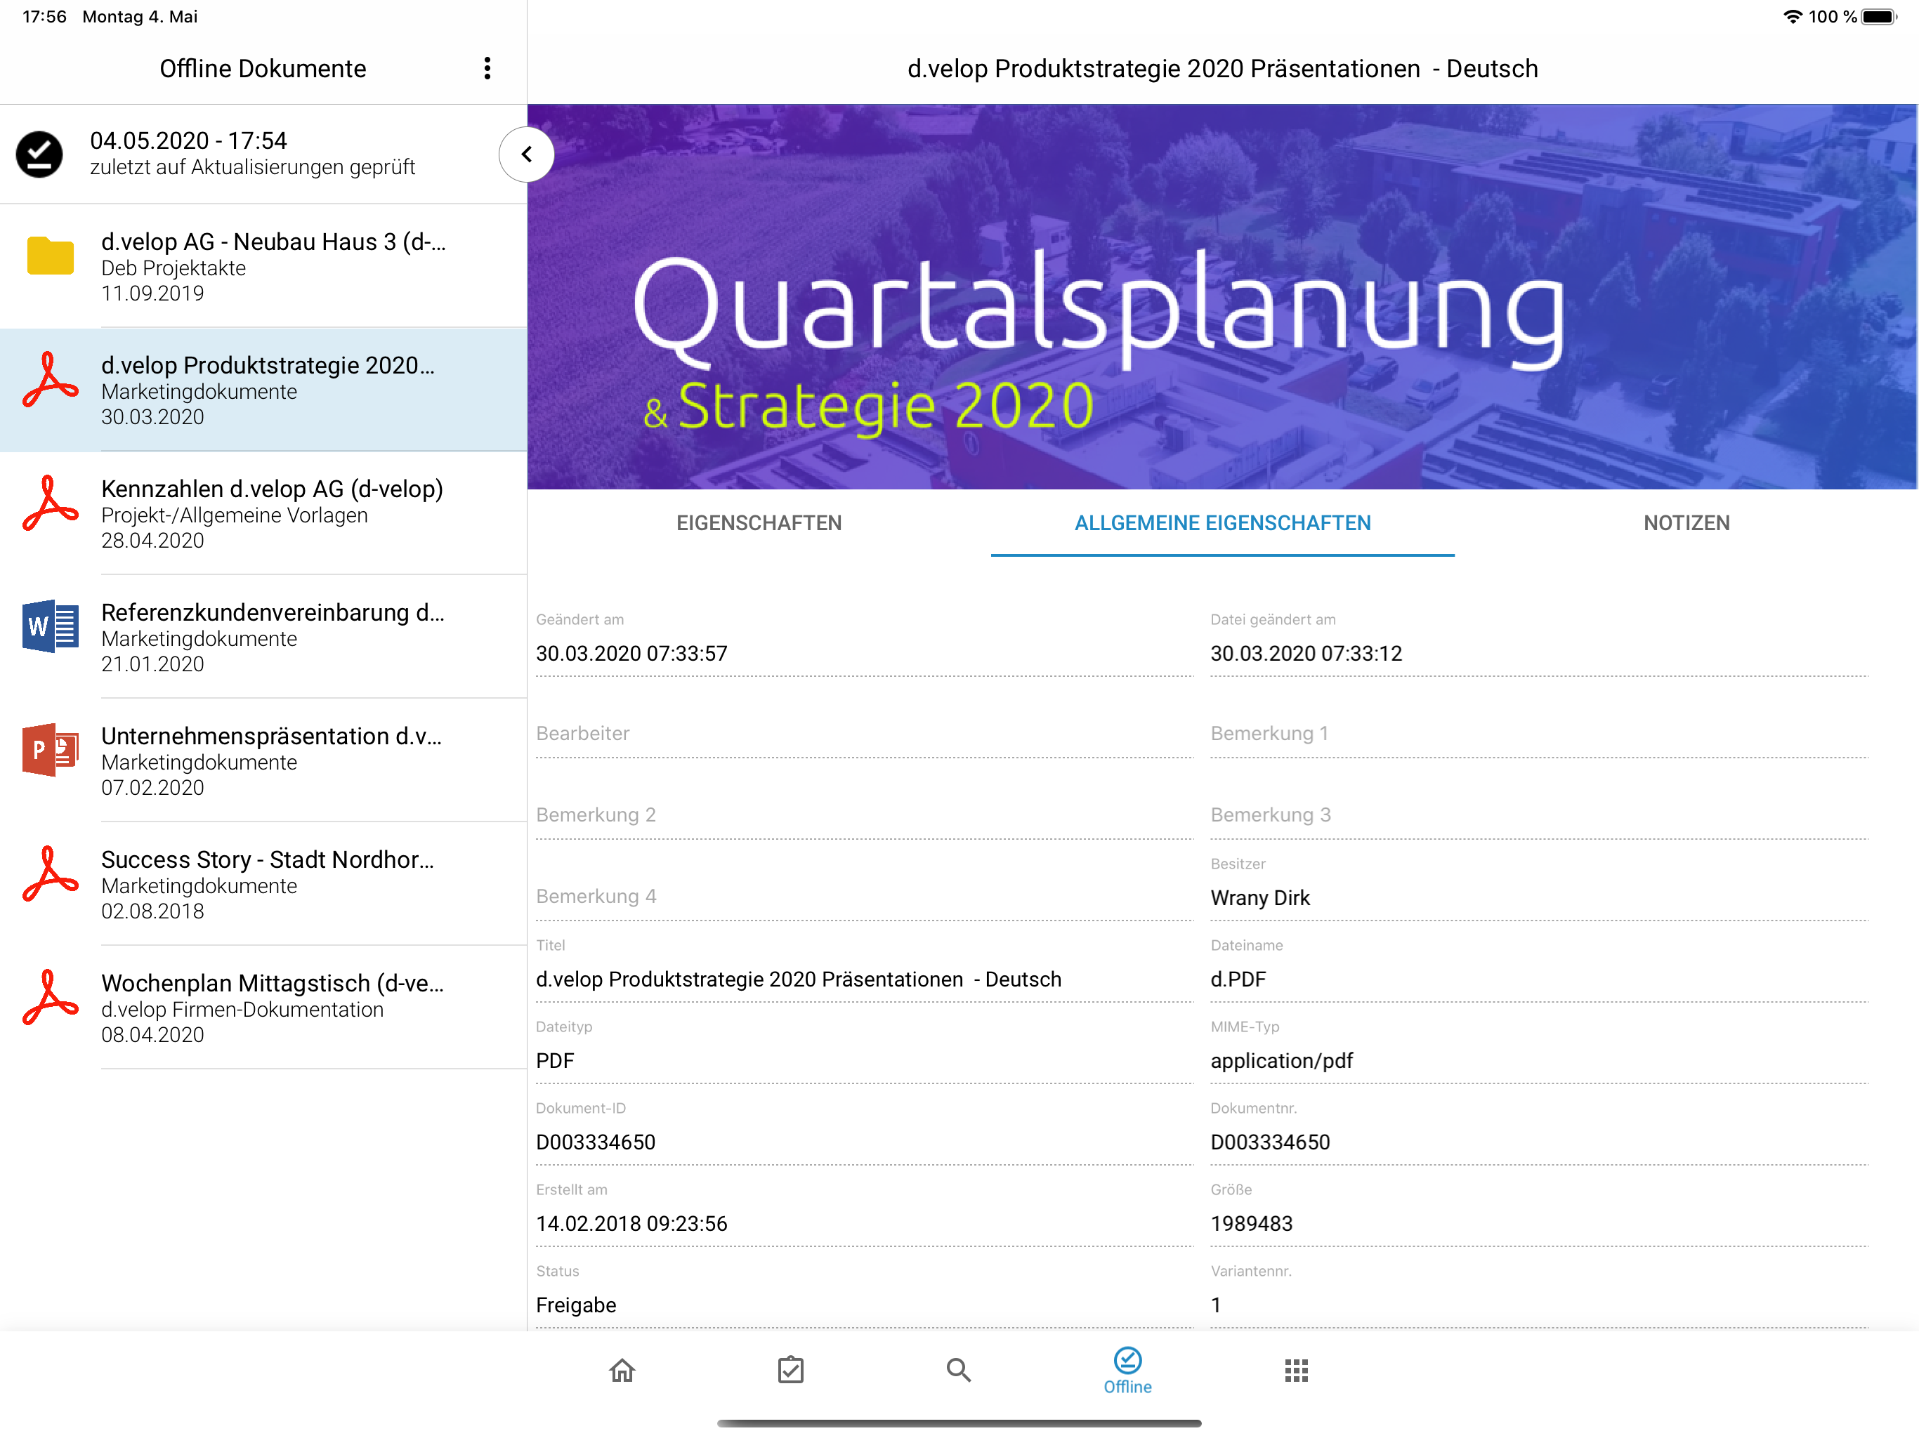This screenshot has width=1919, height=1438.
Task: Open the three-dot options menu
Action: [487, 69]
